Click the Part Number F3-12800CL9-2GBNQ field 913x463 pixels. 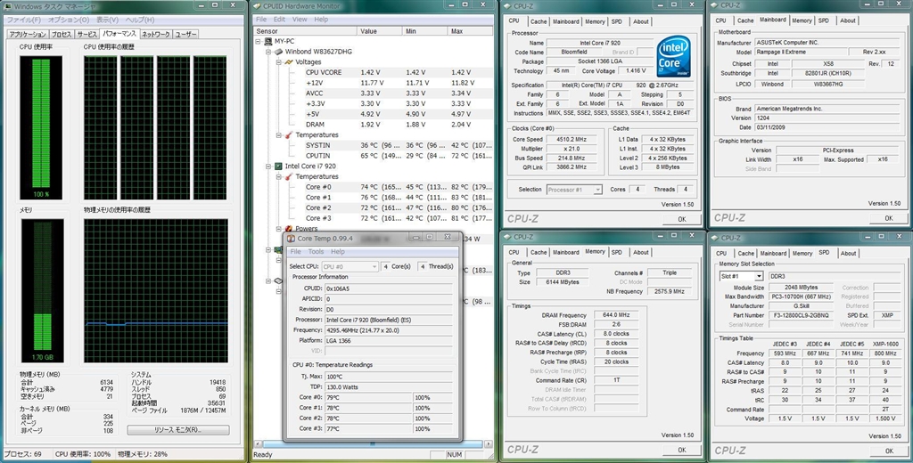pyautogui.click(x=802, y=315)
